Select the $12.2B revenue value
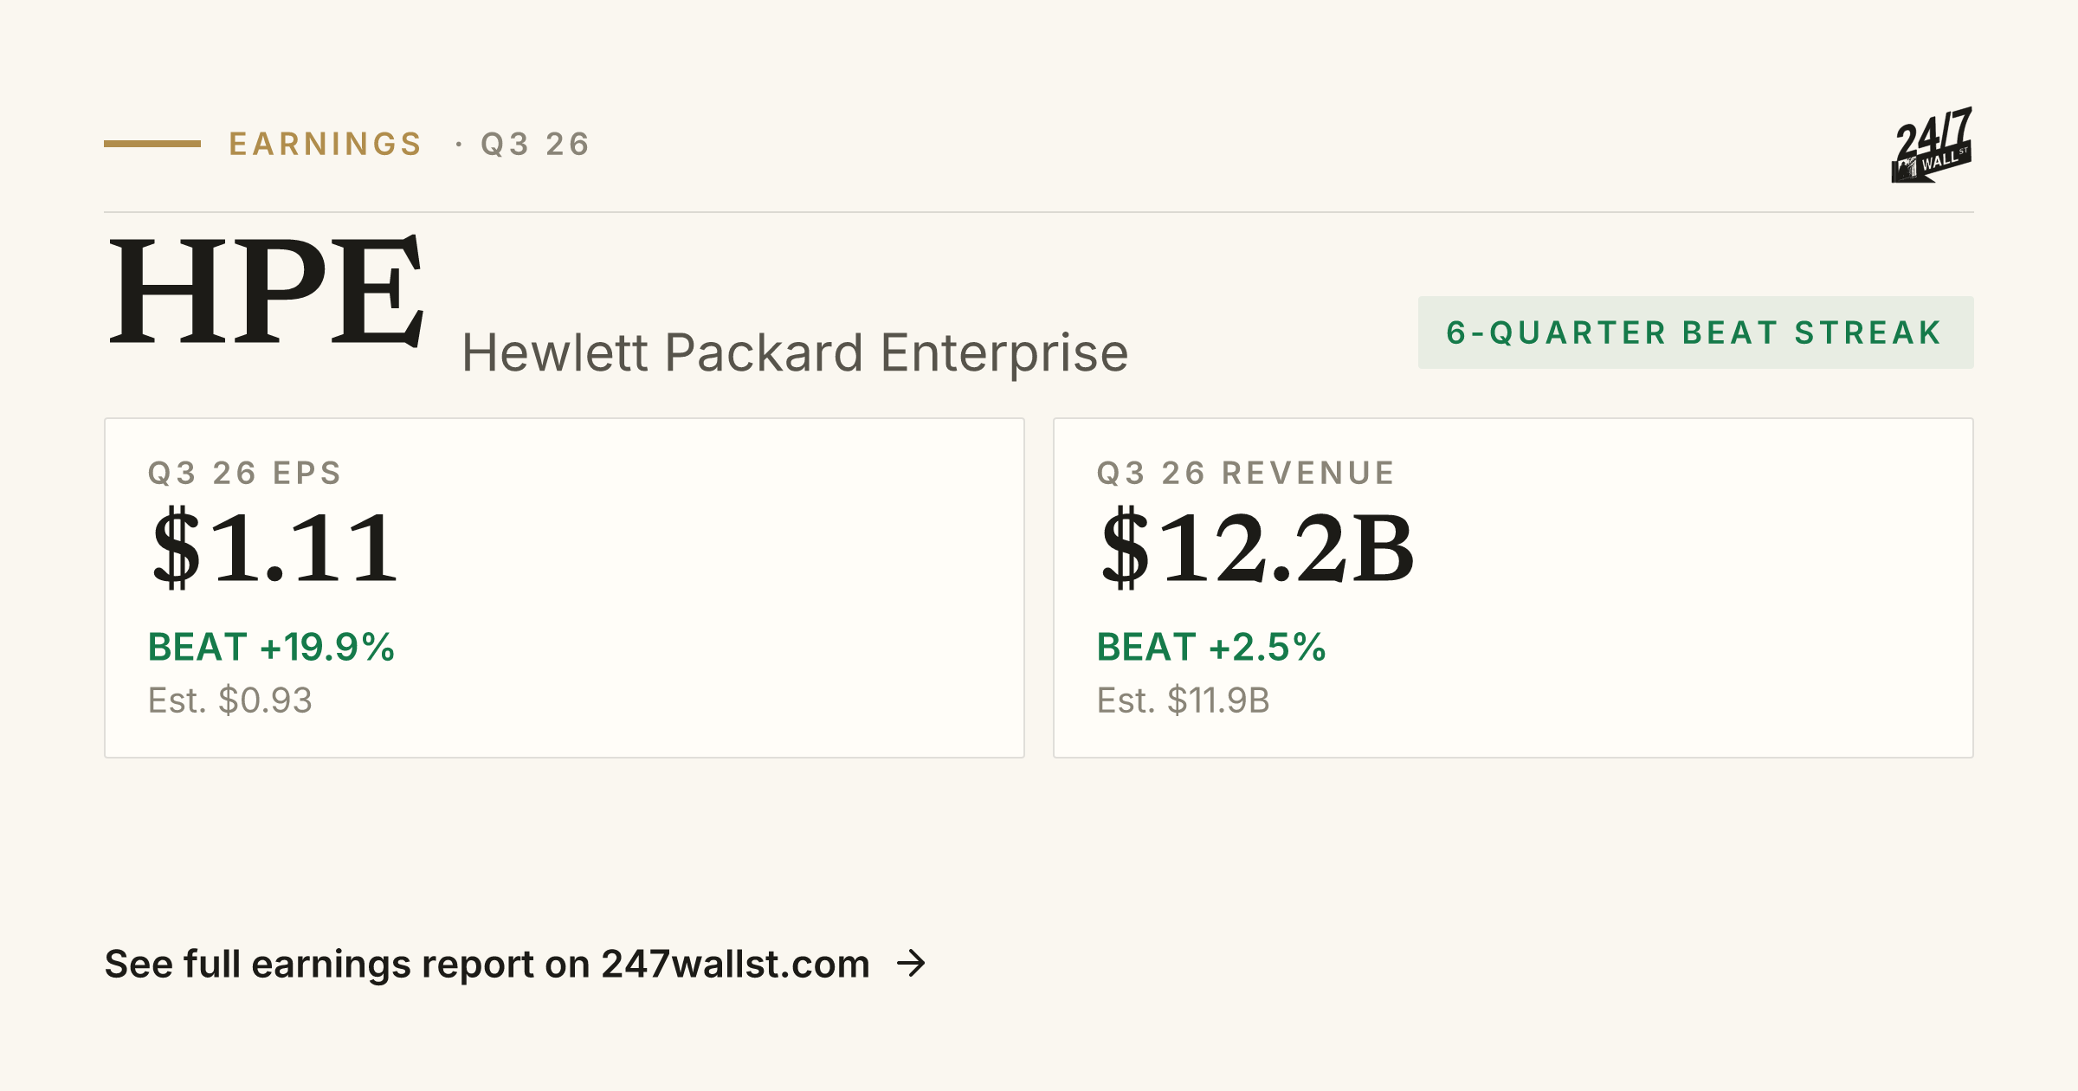Image resolution: width=2078 pixels, height=1091 pixels. pyautogui.click(x=1256, y=547)
